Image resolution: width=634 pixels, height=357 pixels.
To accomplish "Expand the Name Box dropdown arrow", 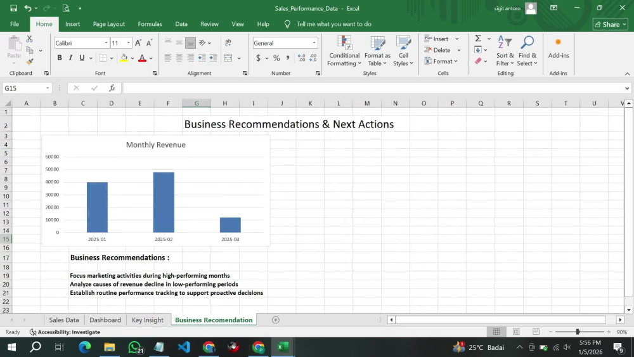I will (48, 88).
